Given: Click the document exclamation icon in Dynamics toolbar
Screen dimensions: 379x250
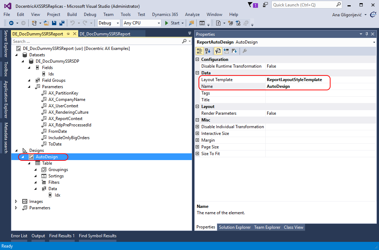Looking at the screenshot, I should (x=218, y=23).
